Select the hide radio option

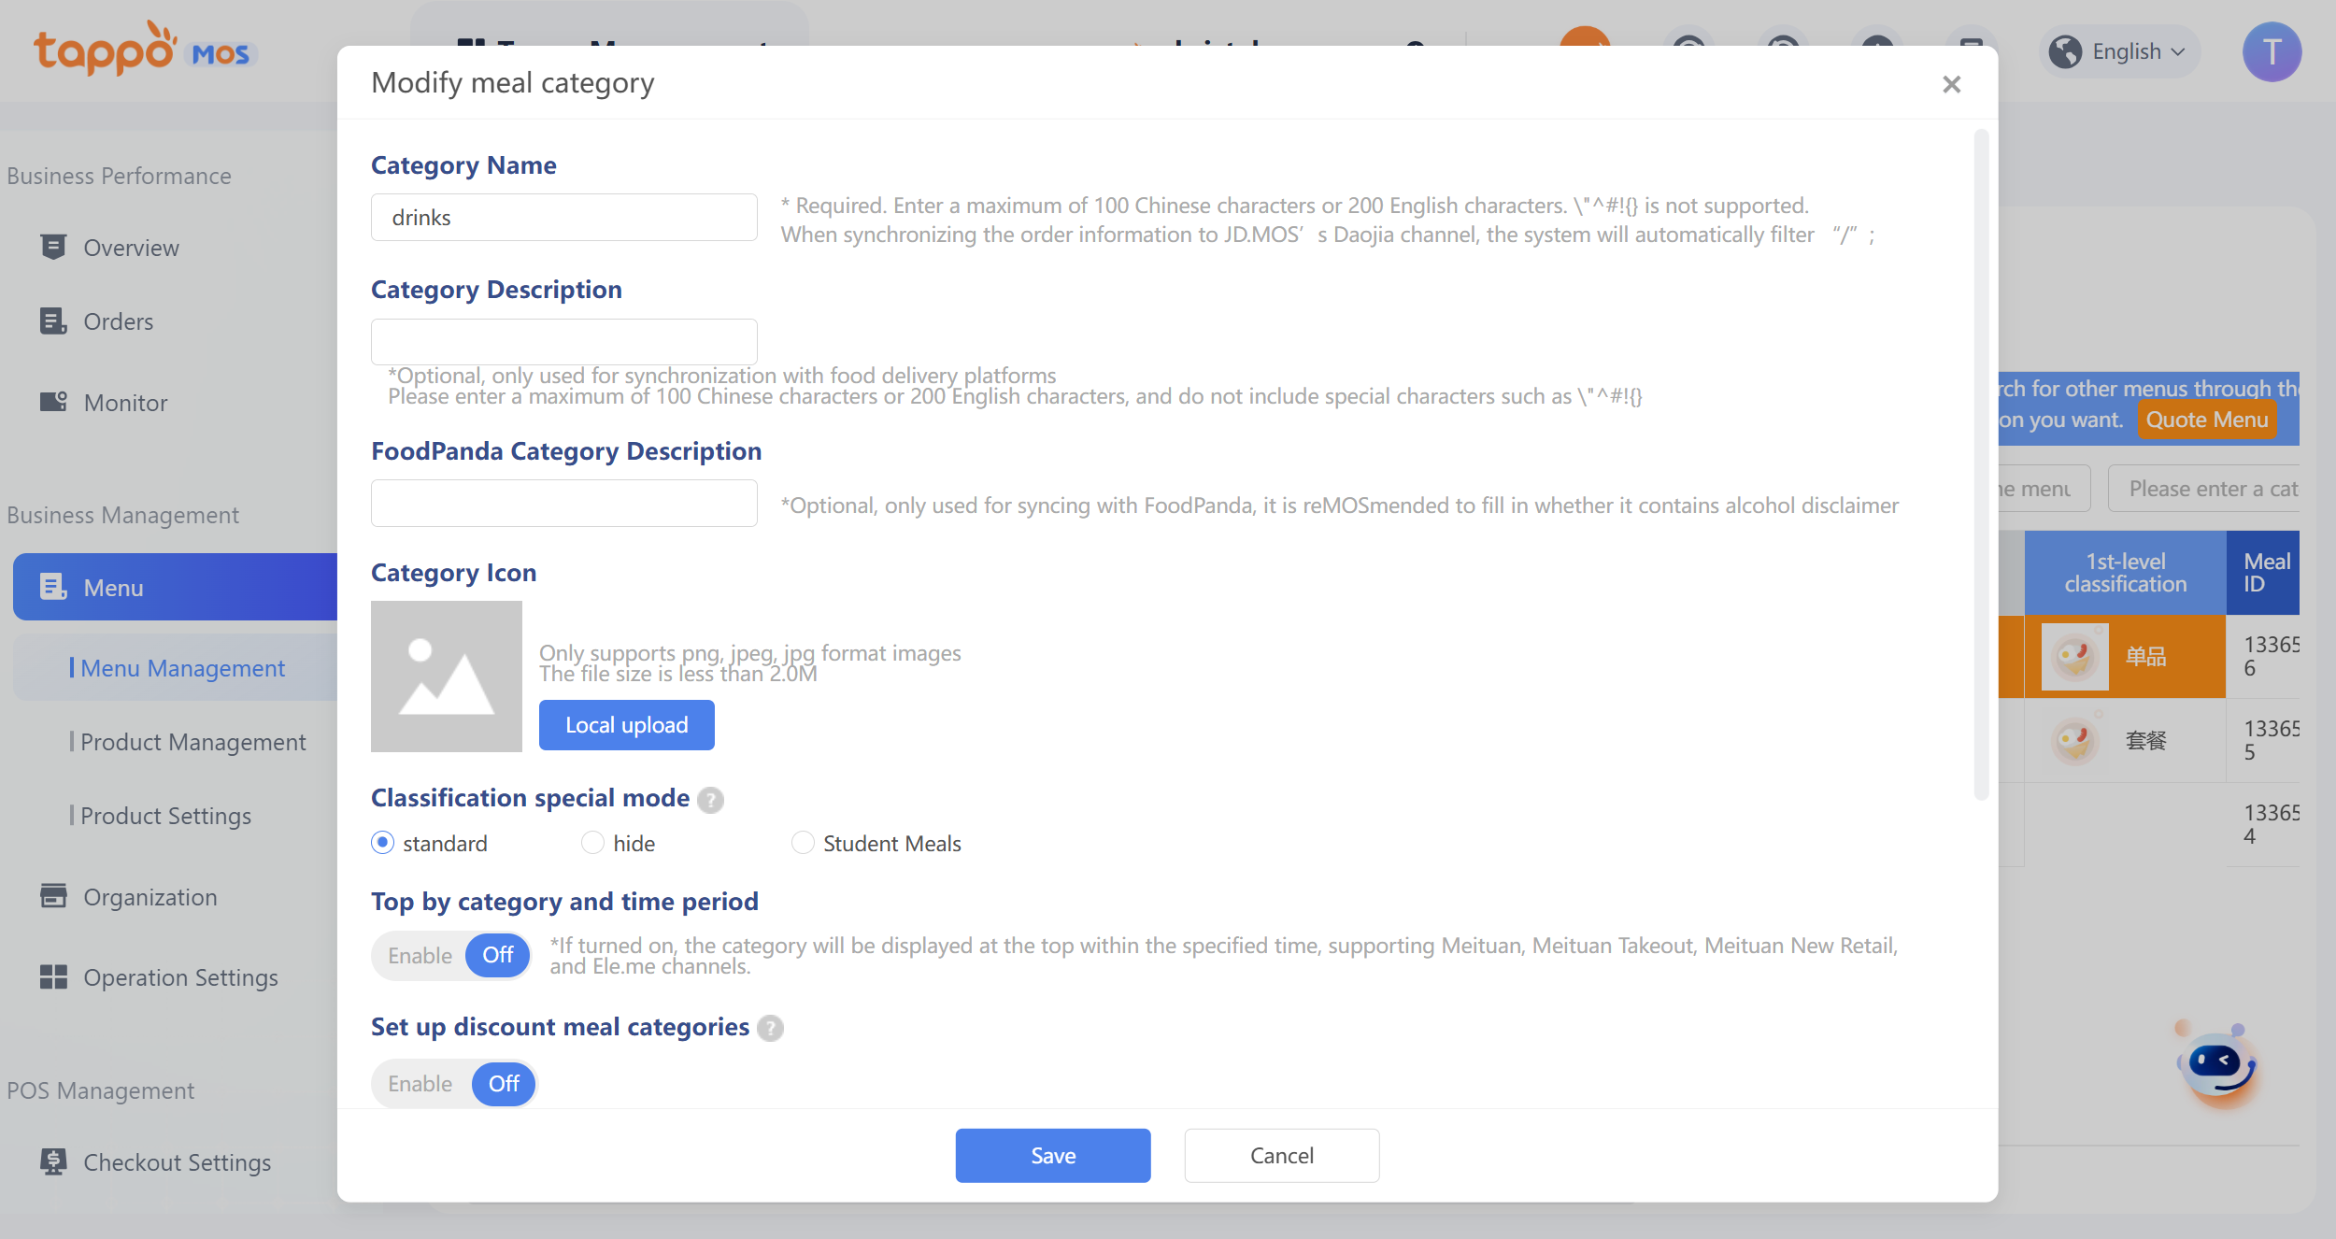[592, 843]
